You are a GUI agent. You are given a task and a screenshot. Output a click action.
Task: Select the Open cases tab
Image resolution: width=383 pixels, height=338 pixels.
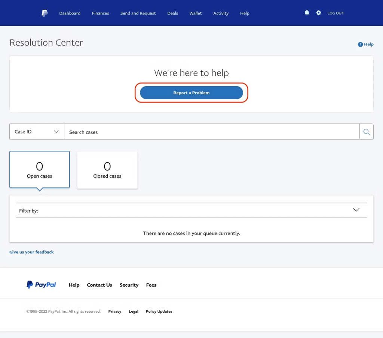39,169
